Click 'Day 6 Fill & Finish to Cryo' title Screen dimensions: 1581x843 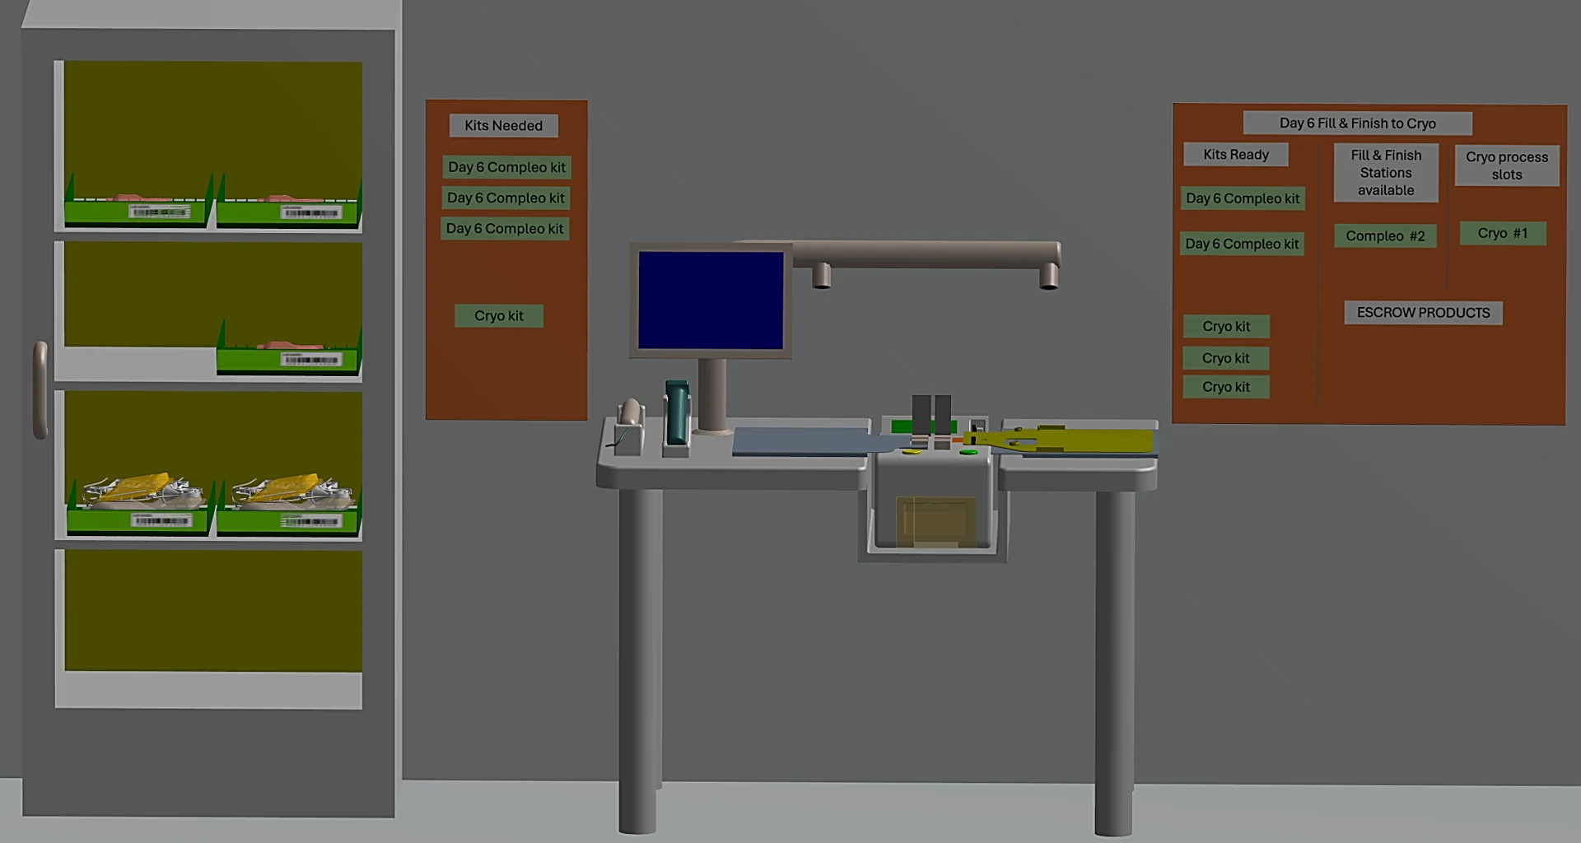[x=1358, y=123]
